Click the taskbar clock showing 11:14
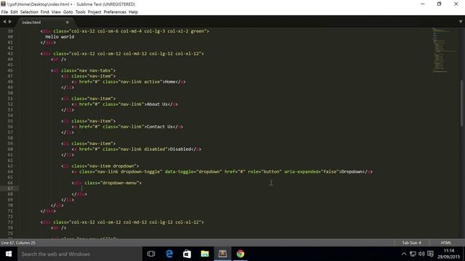Screen dimensions: 465x261 449,254
